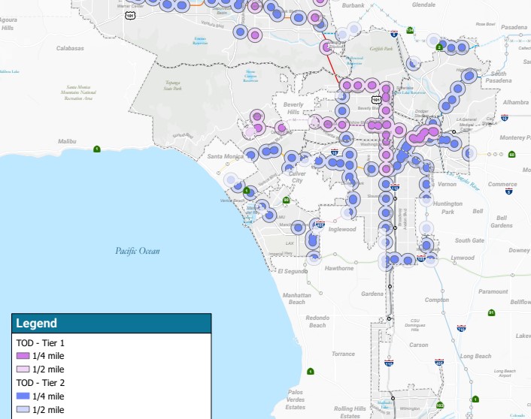This screenshot has width=531, height=419.
Task: Click the Route 91 highway shield
Action: [491, 312]
